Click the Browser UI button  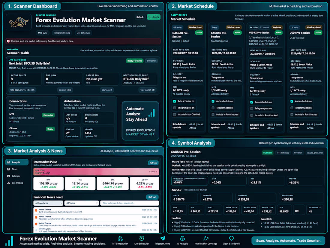[x=151, y=61]
